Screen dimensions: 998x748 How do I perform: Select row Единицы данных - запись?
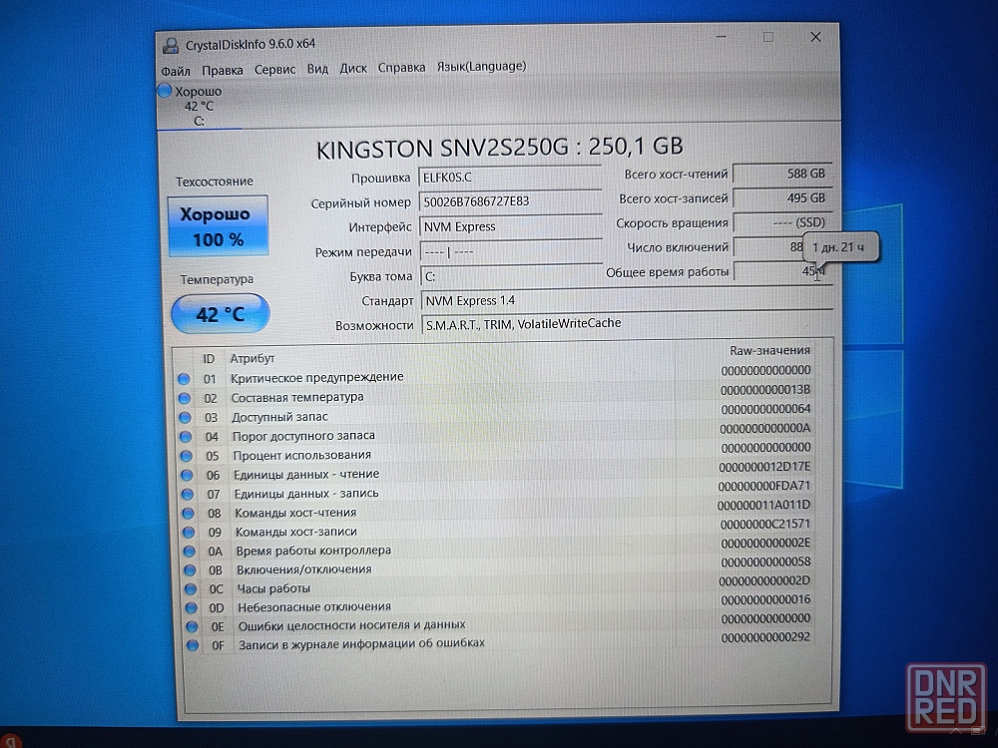click(498, 491)
